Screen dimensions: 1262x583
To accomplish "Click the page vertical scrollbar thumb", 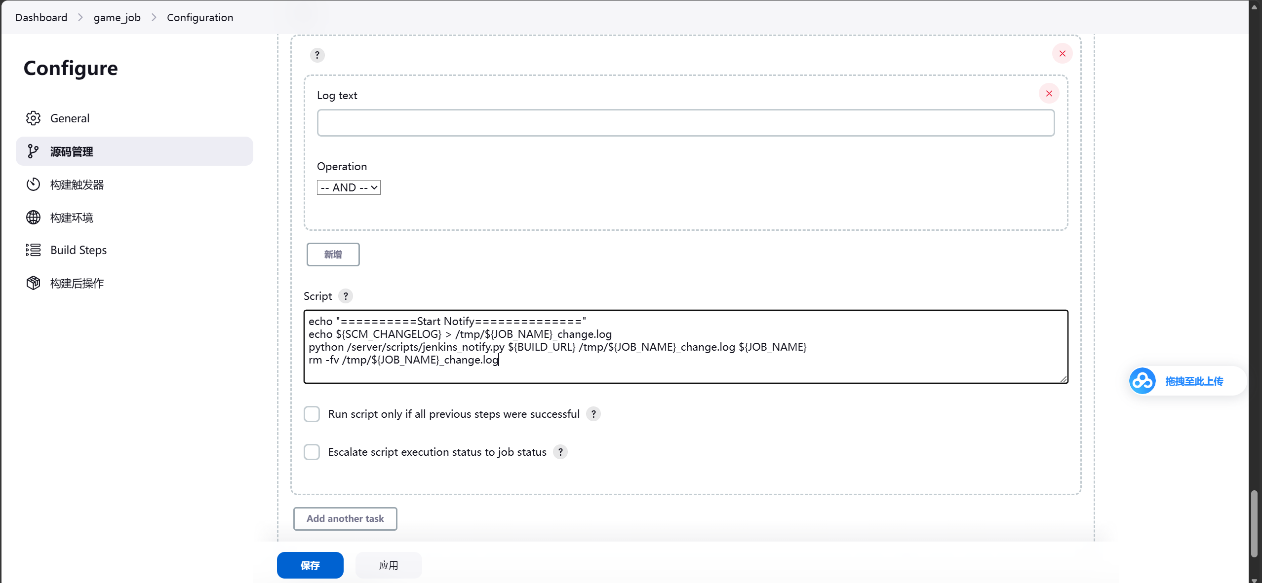I will 1255,524.
